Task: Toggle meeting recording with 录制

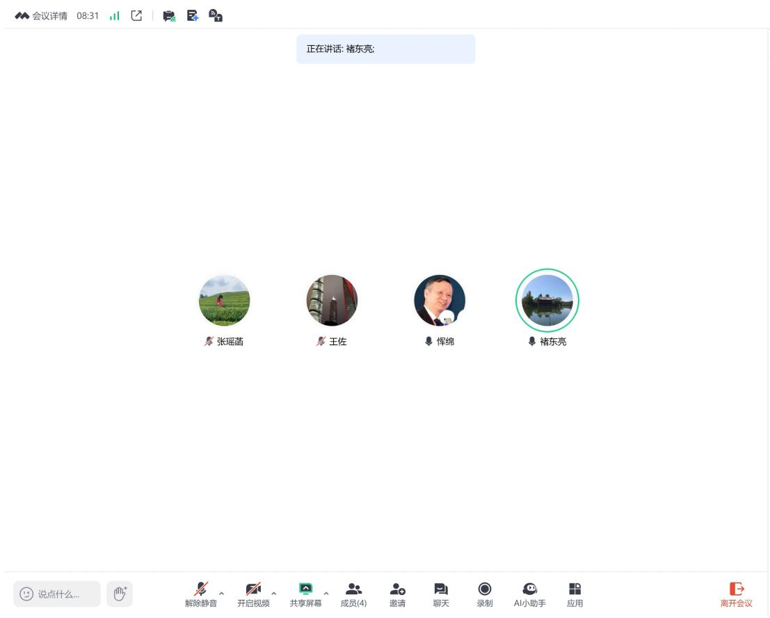Action: click(484, 594)
